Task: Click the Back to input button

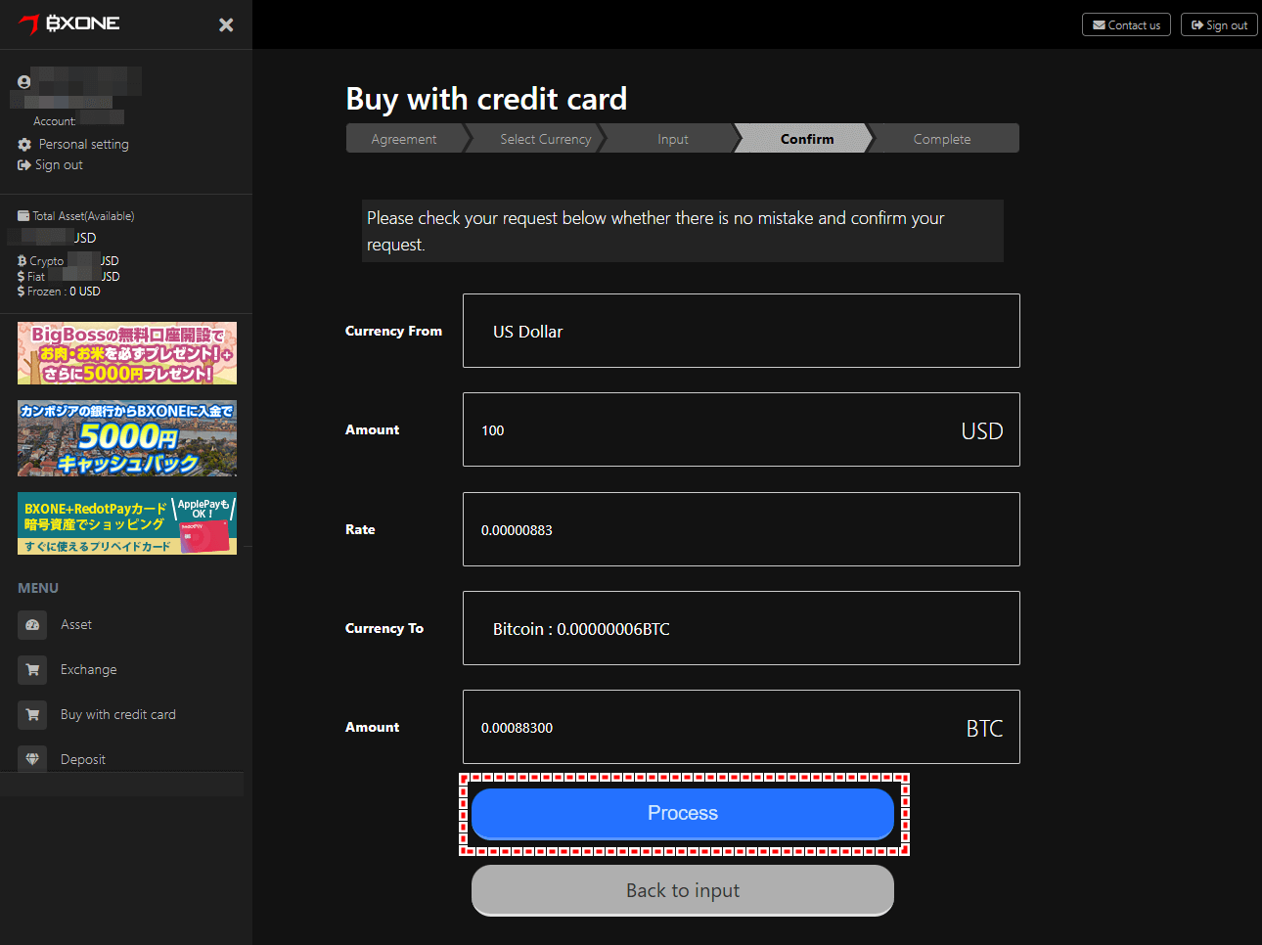Action: (x=683, y=890)
